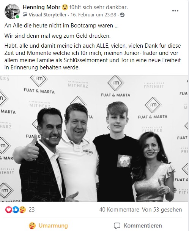189x231 pixels.
Task: Open the 16. Februar um 23:38 timestamp
Action: click(x=93, y=15)
